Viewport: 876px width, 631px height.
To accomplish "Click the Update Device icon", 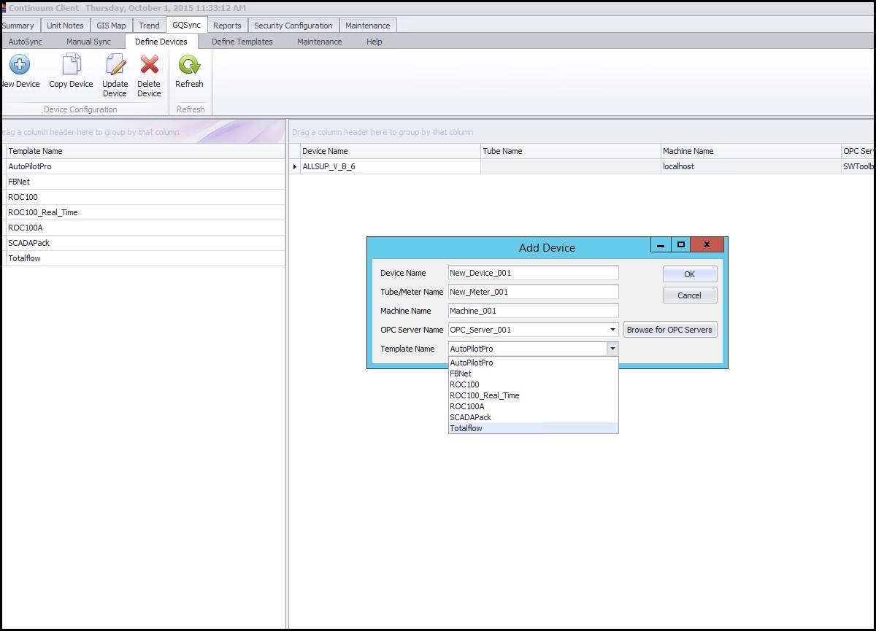I will (x=115, y=66).
